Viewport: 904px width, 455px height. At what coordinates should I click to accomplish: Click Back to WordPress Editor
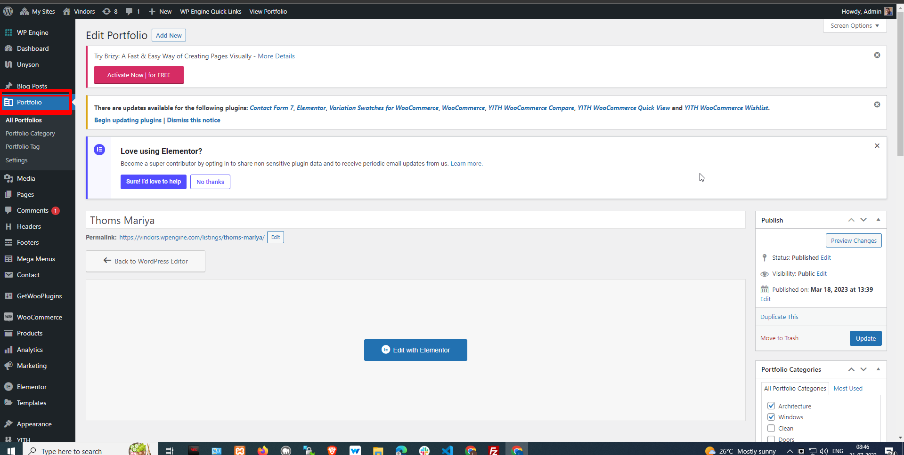tap(146, 261)
